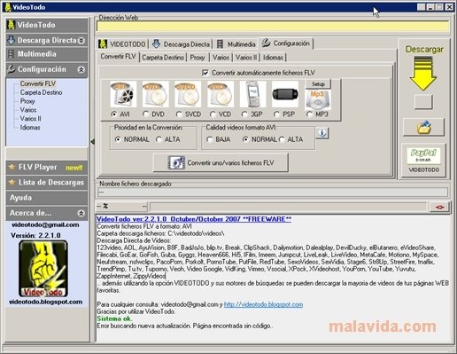
Task: Collapse the Configuración sidebar section
Action: (x=81, y=69)
